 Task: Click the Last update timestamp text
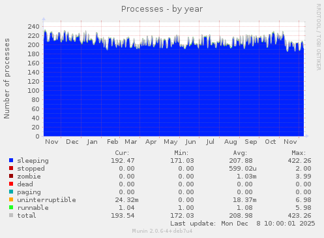243,224
